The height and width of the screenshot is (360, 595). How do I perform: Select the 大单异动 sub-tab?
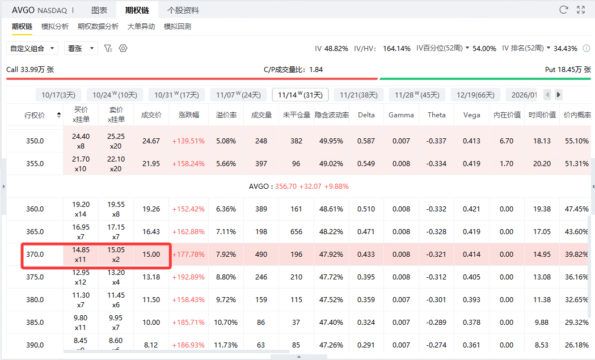tap(141, 27)
